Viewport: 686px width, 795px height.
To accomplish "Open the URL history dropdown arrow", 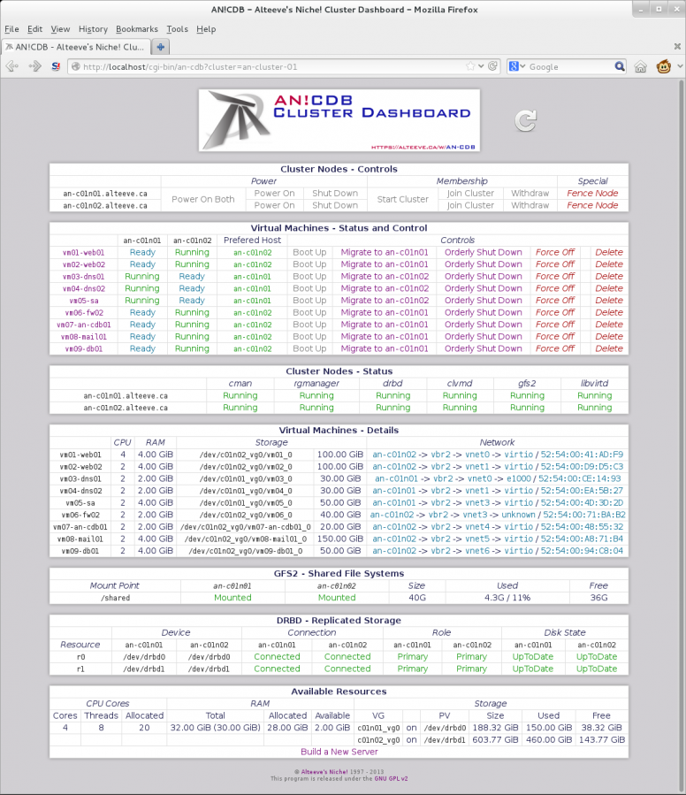I will tap(482, 66).
